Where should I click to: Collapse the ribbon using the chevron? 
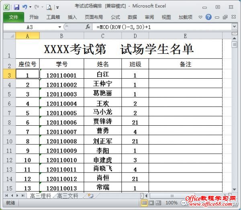click(200, 17)
